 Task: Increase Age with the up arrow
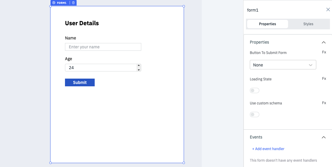pos(139,66)
